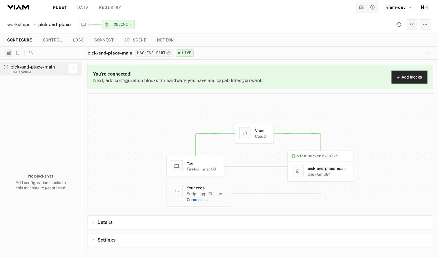
Task: Open the Motion tab
Action: [x=165, y=40]
